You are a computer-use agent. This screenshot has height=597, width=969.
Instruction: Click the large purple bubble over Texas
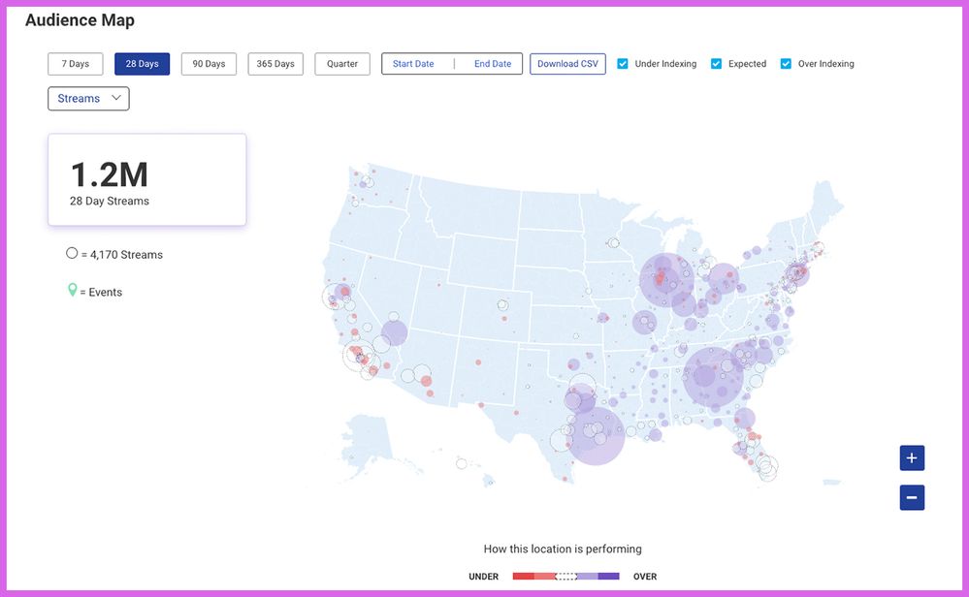click(x=596, y=436)
